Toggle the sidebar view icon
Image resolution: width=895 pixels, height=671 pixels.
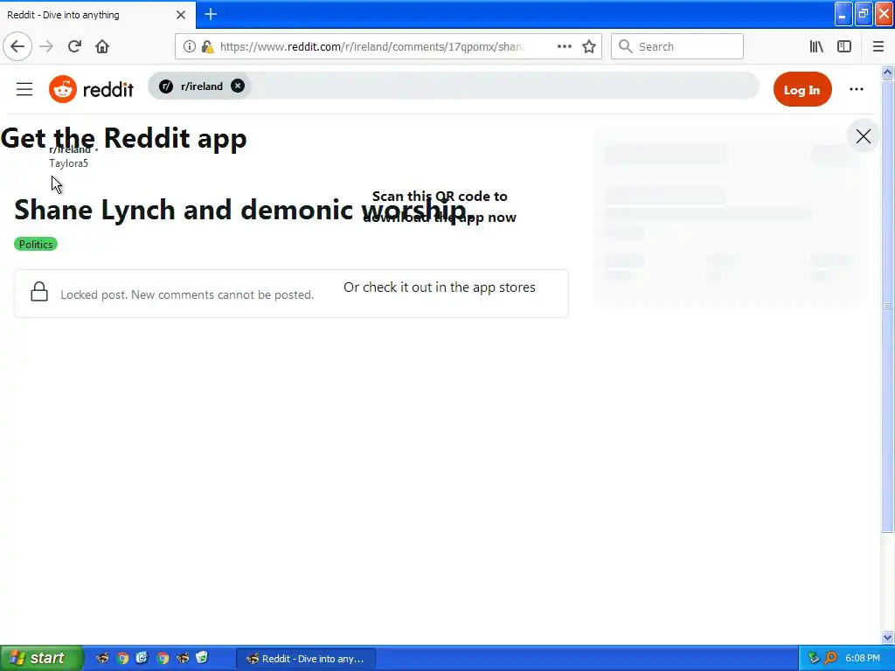coord(844,46)
